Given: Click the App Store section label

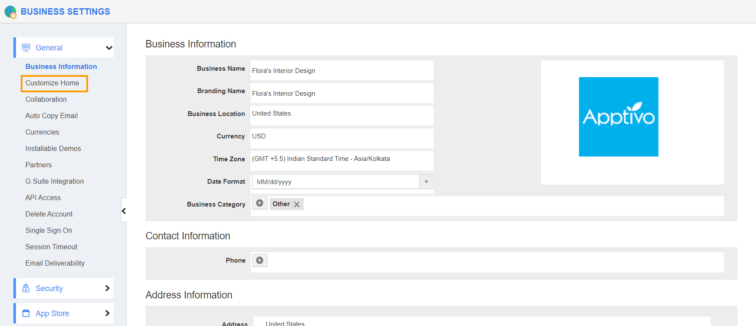Looking at the screenshot, I should [x=52, y=313].
